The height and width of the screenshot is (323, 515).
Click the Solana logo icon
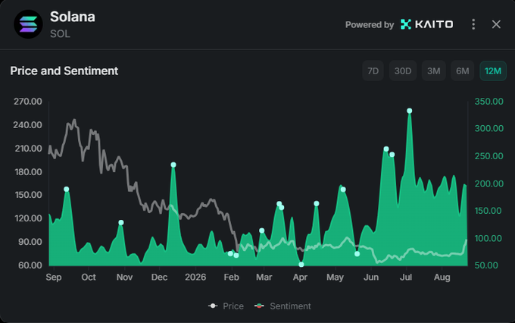pos(28,24)
